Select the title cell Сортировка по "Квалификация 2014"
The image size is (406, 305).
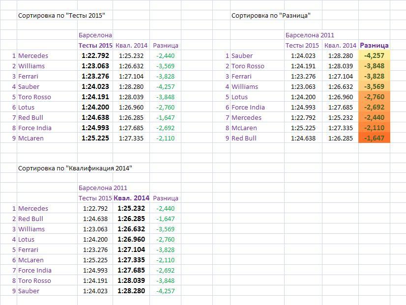[75, 168]
